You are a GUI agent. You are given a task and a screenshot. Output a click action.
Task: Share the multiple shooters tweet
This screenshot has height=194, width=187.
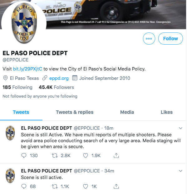[116, 155]
